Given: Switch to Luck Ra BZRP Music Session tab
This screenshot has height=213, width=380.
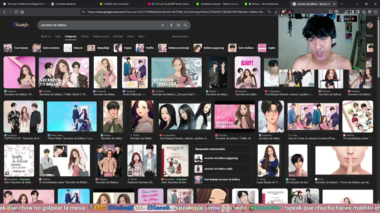Looking at the screenshot, I should pos(169,4).
